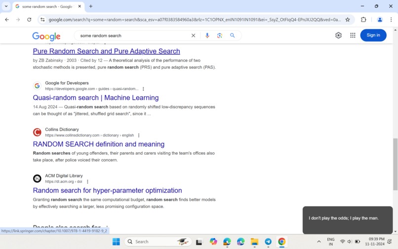Open a new browser tab
Image resolution: width=398 pixels, height=249 pixels.
91,6
